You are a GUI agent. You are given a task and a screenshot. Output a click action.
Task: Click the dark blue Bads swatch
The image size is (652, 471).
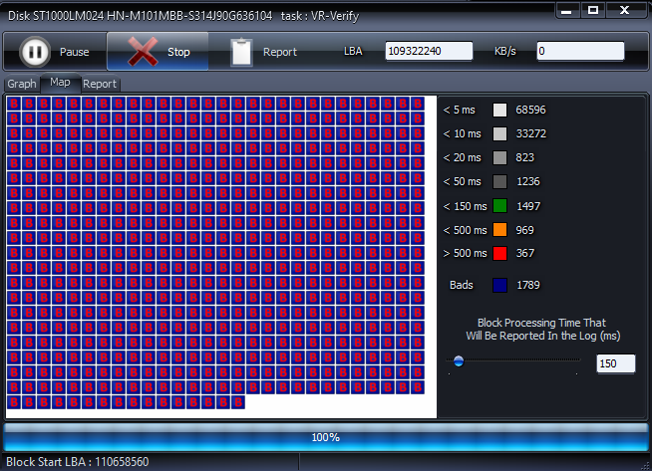tap(499, 286)
